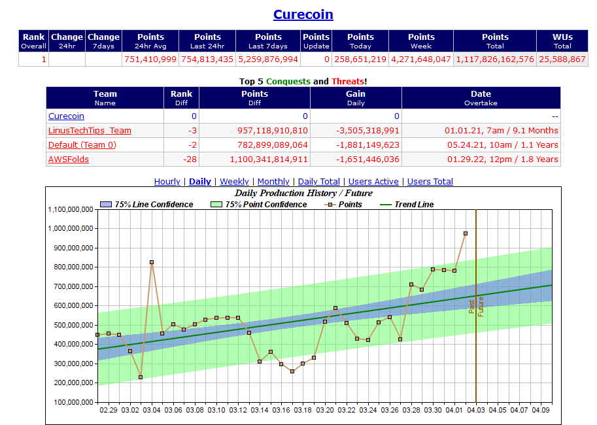
Task: Click the Daily Production History chart title
Action: pos(303,193)
